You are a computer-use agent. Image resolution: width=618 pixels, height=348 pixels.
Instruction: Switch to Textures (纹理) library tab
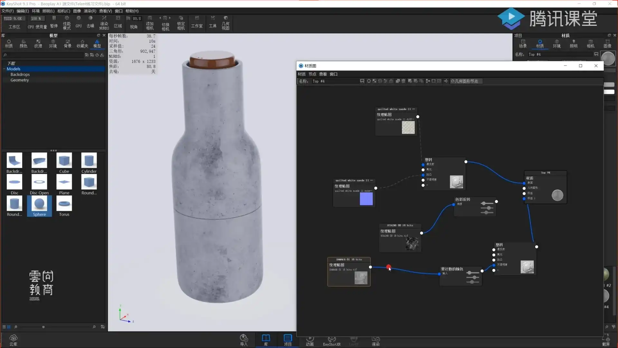38,44
